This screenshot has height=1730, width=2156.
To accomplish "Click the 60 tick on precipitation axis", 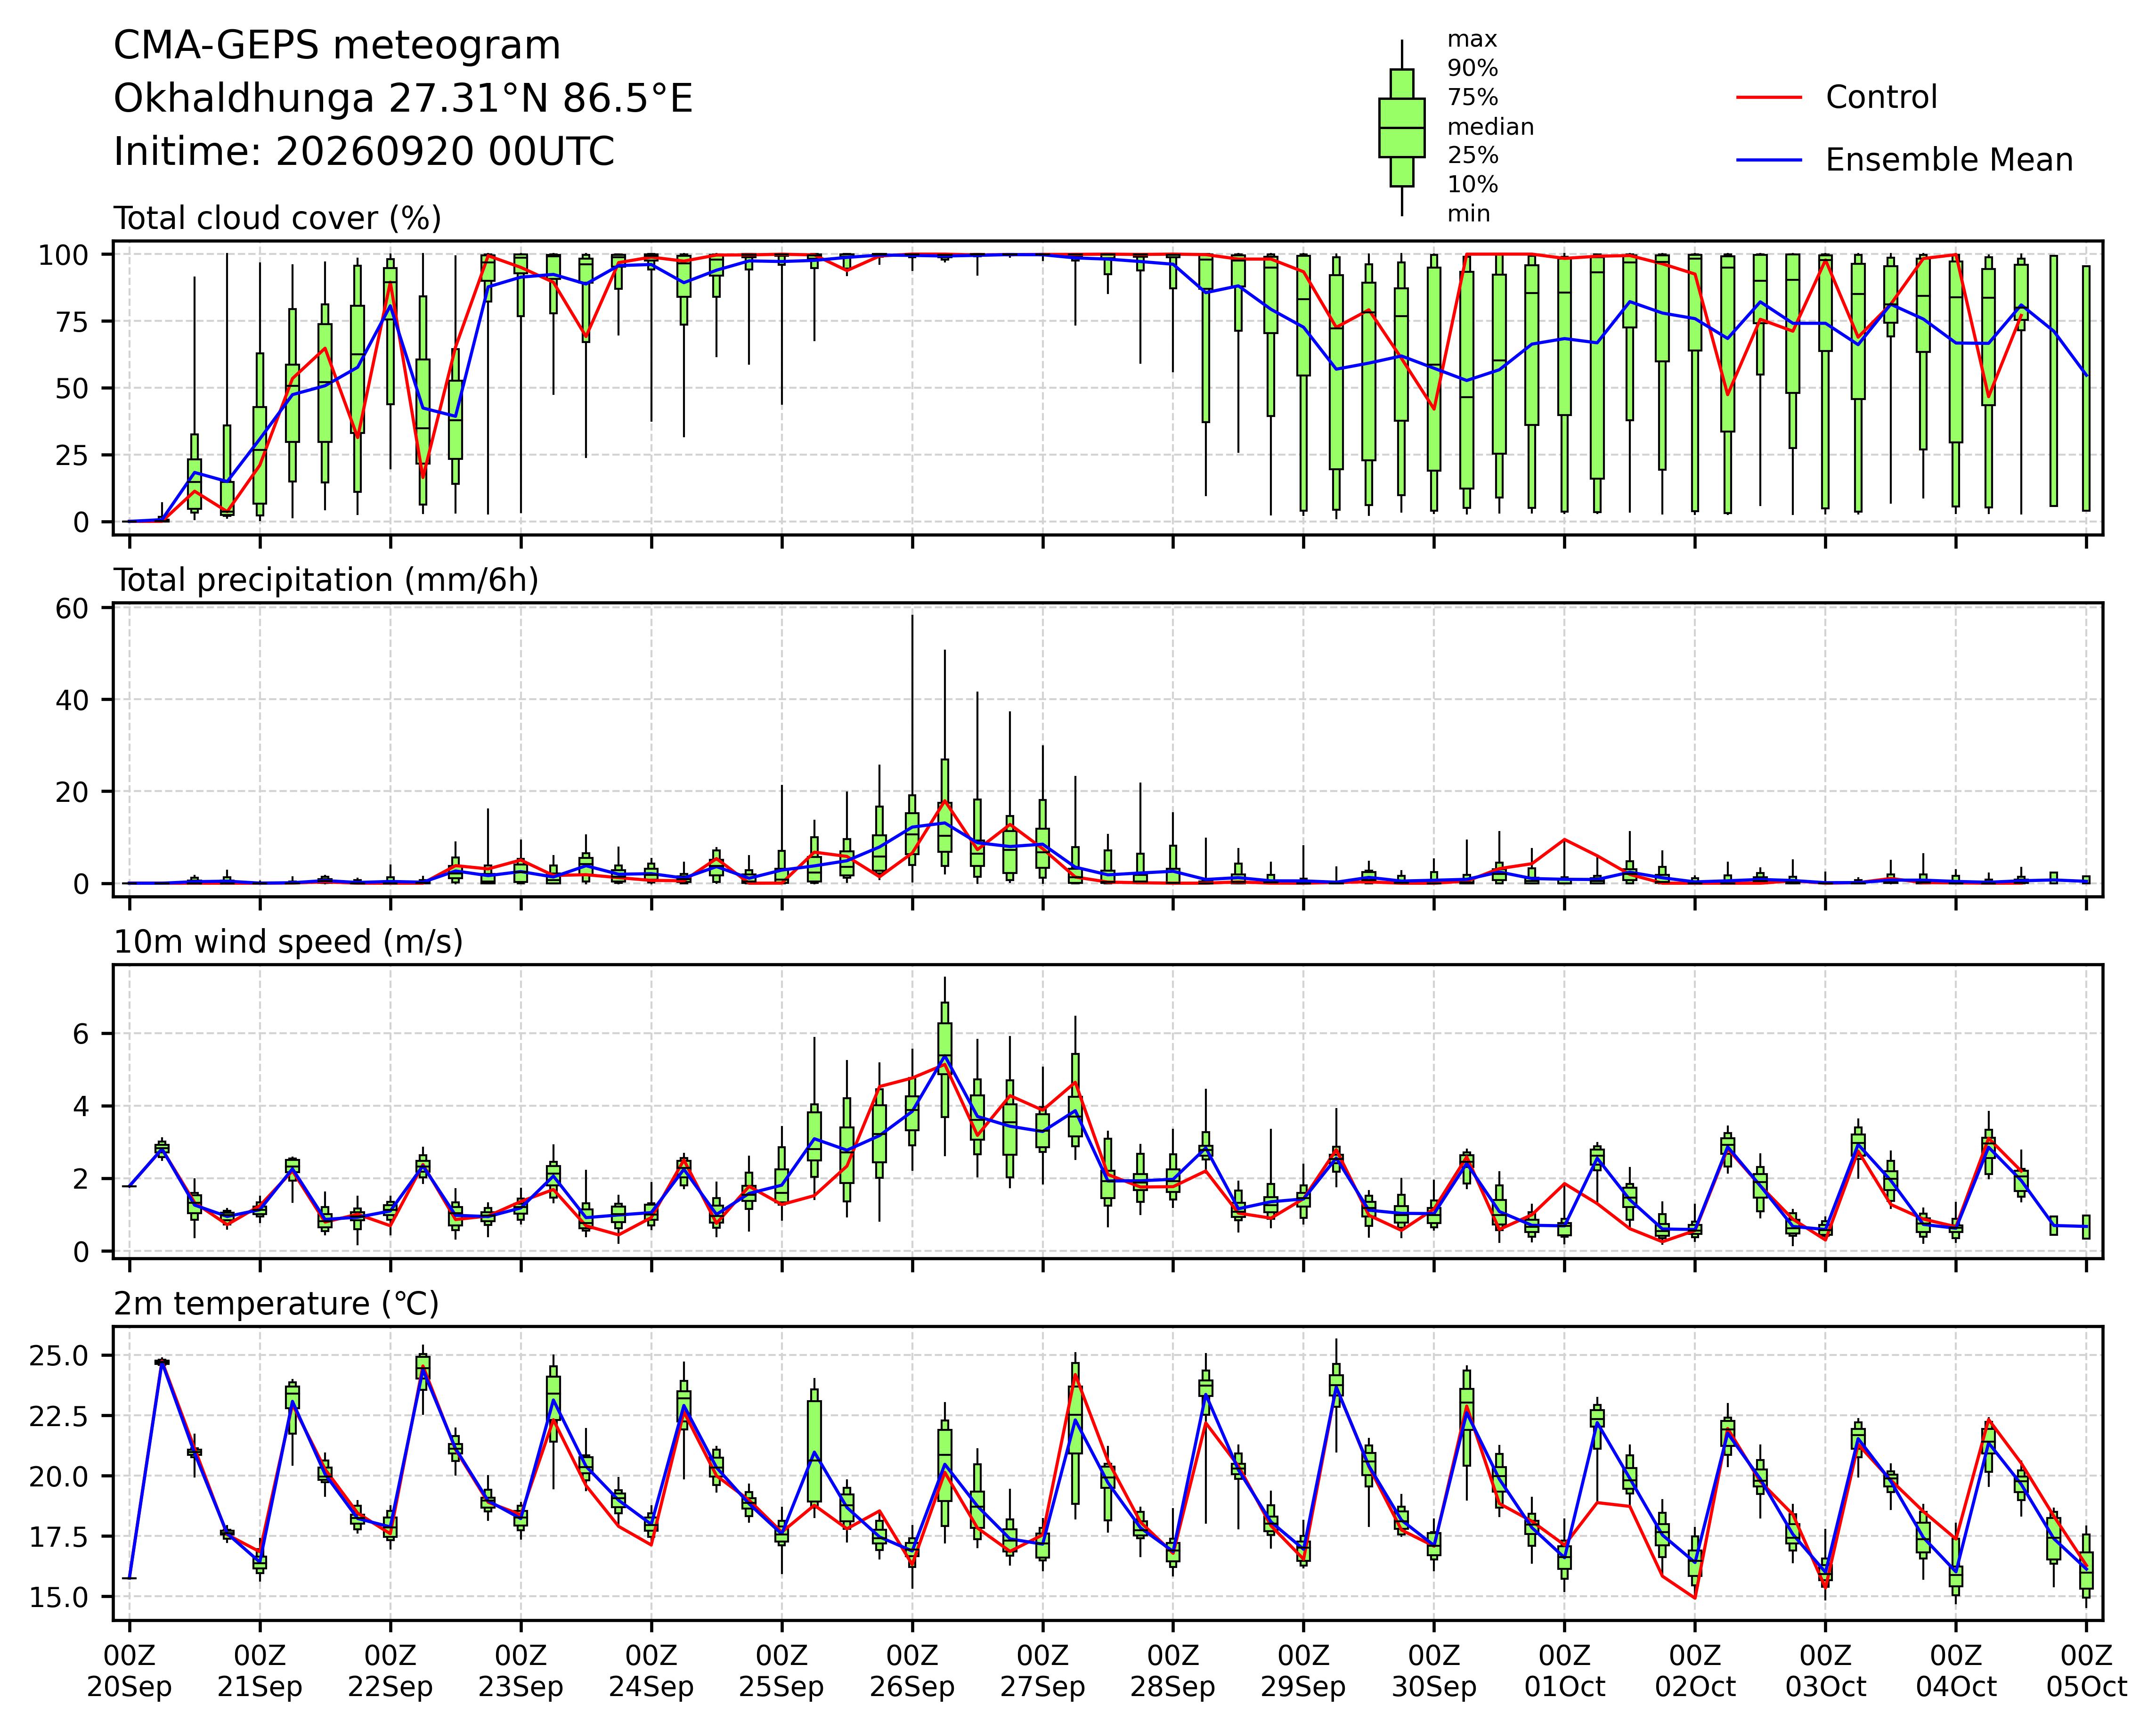I will (72, 608).
